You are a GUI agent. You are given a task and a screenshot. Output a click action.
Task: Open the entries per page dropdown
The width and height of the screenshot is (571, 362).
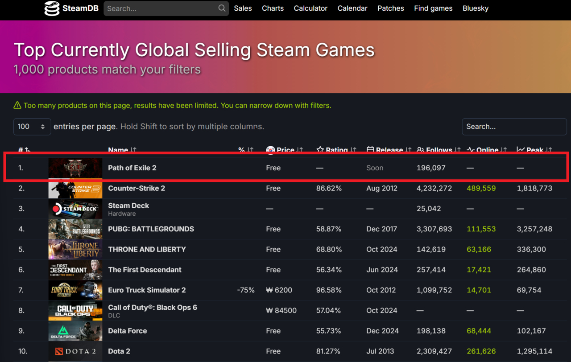(32, 127)
